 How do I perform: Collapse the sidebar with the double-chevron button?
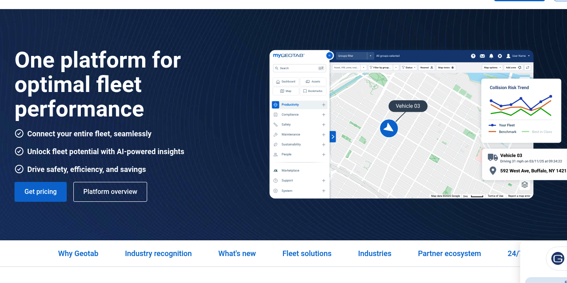click(x=330, y=56)
